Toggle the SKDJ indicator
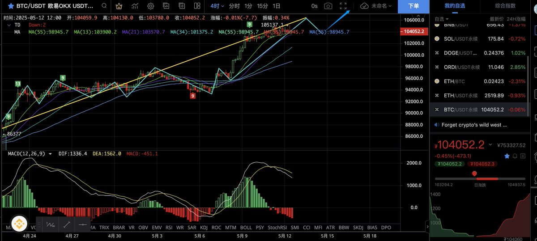Image resolution: width=537 pixels, height=241 pixels. coord(358,228)
